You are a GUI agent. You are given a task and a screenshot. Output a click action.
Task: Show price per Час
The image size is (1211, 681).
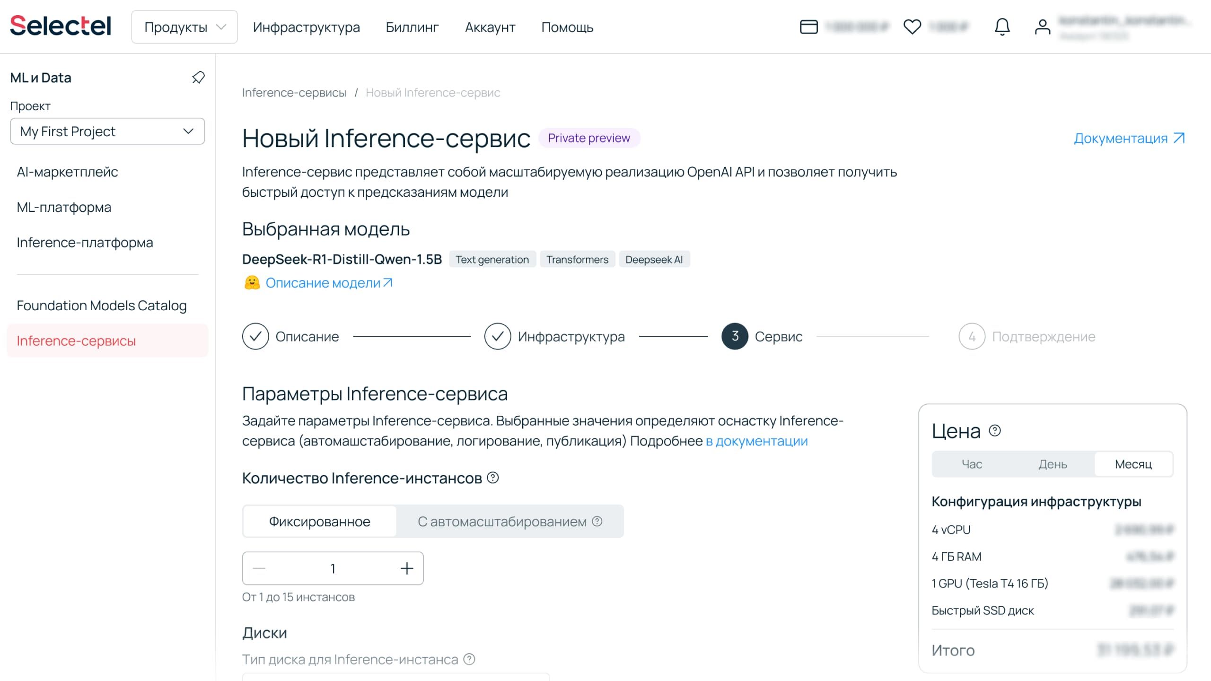pyautogui.click(x=972, y=464)
